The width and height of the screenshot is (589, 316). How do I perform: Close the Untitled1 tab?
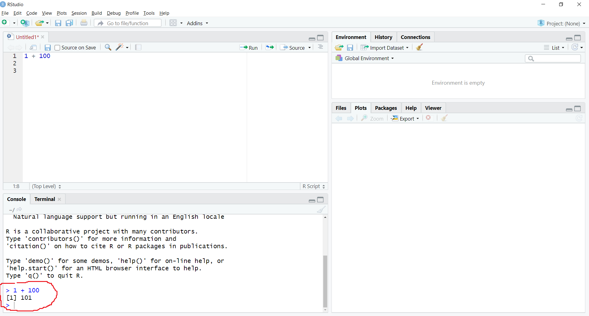coord(43,37)
